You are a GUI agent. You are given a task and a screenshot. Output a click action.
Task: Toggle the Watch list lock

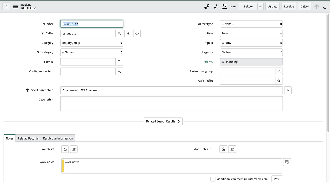65,149
